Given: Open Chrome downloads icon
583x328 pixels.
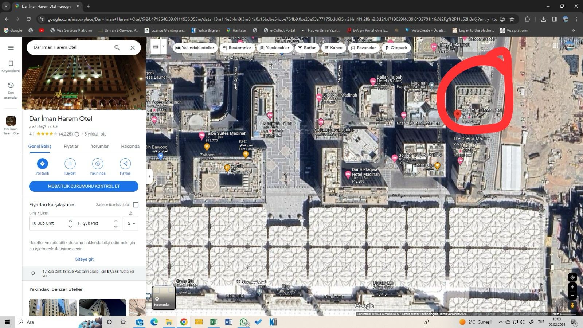Looking at the screenshot, I should (x=543, y=19).
